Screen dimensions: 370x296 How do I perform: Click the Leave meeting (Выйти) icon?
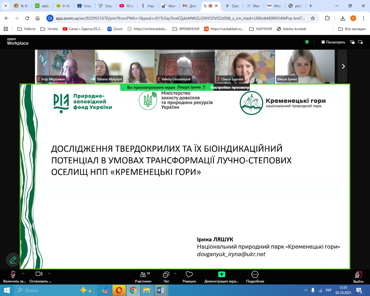coord(358,275)
